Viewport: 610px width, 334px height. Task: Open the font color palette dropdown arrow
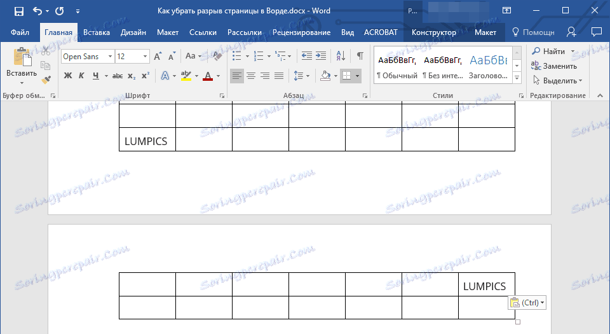218,76
